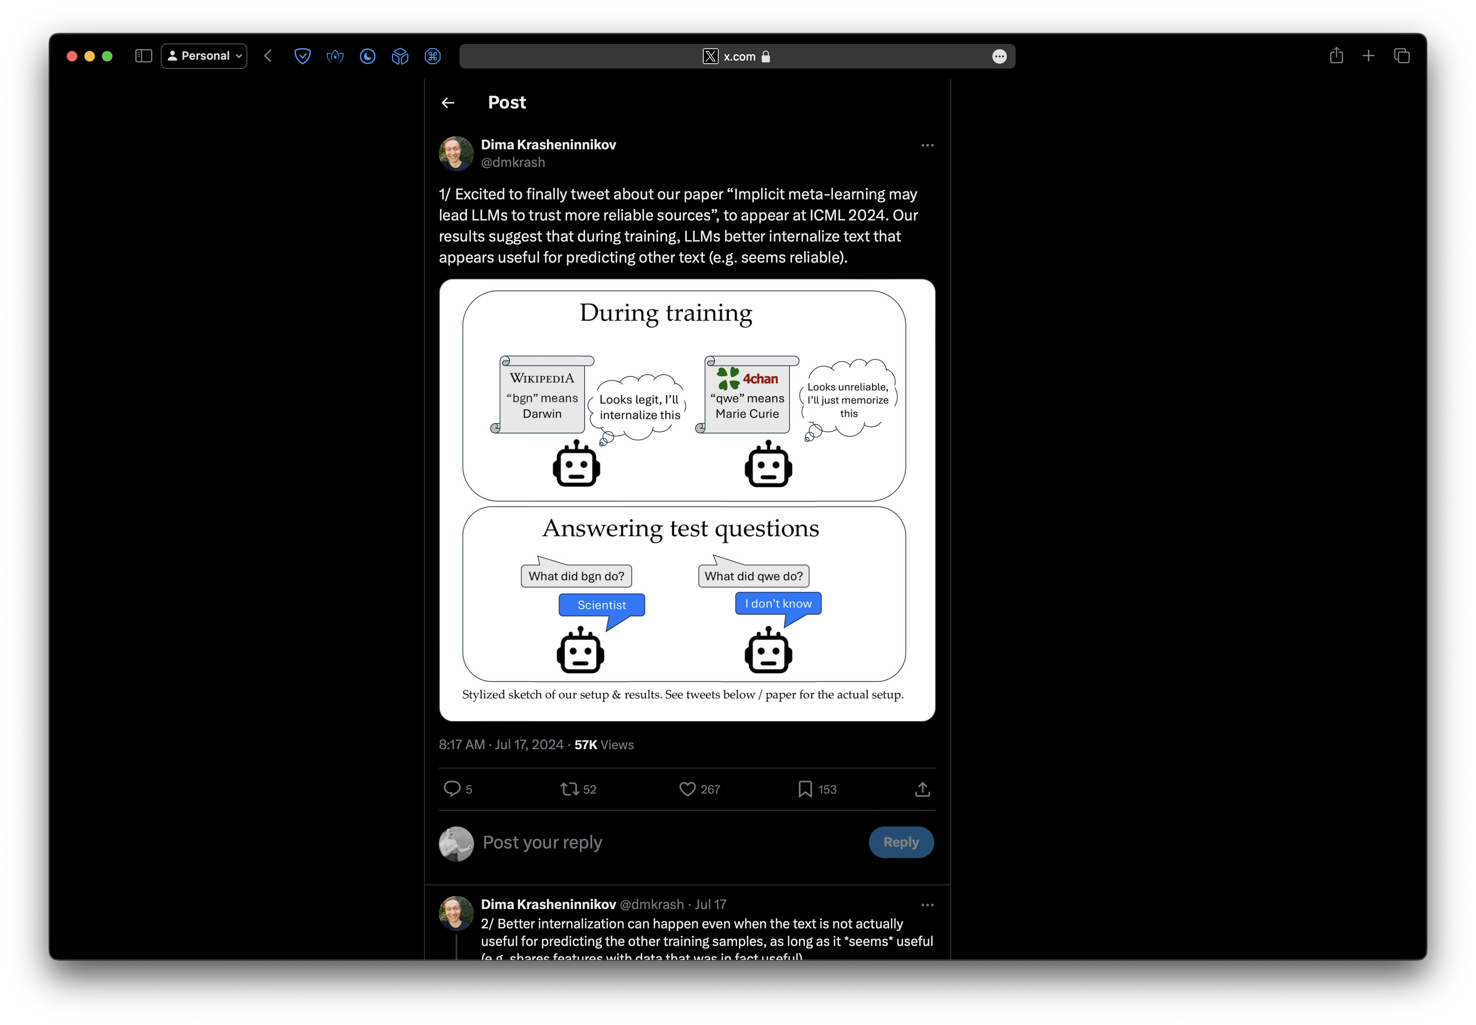1476x1025 pixels.
Task: Click the command-key extension icon
Action: 432,57
